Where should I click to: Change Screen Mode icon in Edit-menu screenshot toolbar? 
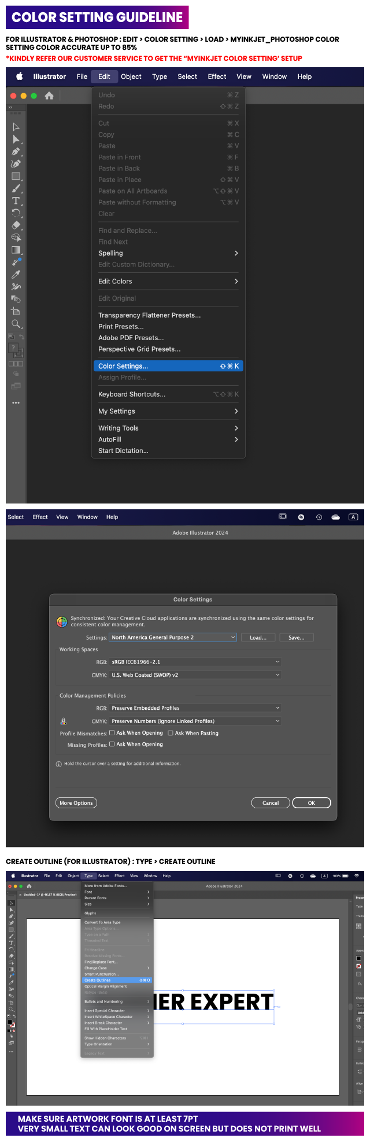(16, 386)
